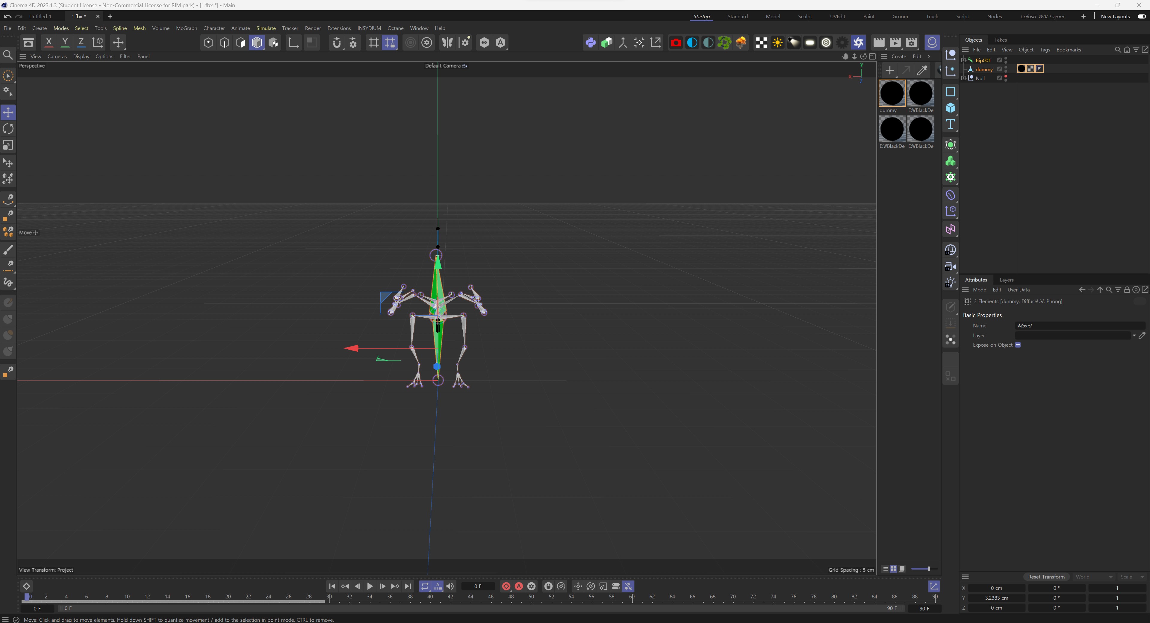This screenshot has height=623, width=1150.
Task: Click the Render View clapperboard icon
Action: [x=879, y=42]
